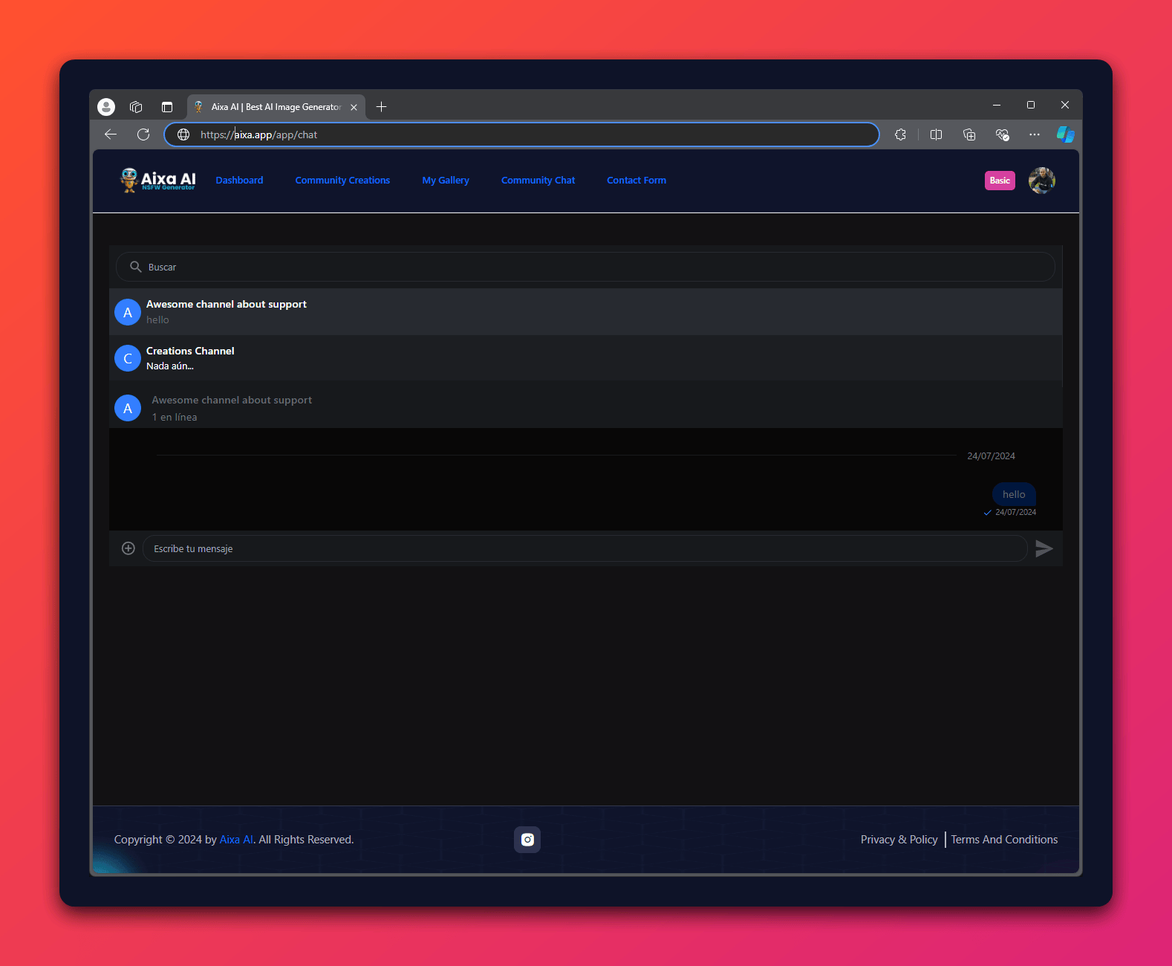Open Terms And Conditions link

1004,840
